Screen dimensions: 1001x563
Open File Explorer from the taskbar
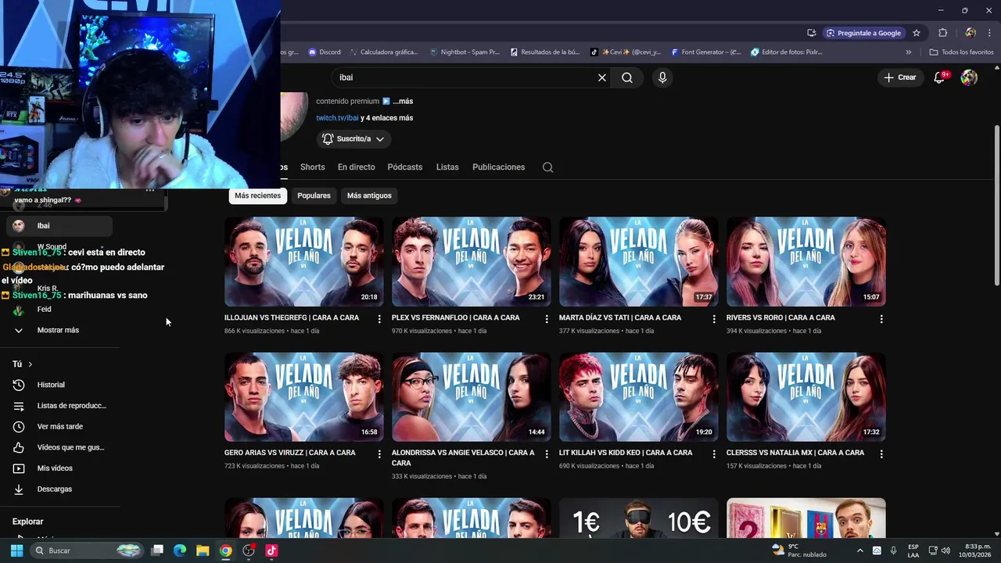click(203, 550)
